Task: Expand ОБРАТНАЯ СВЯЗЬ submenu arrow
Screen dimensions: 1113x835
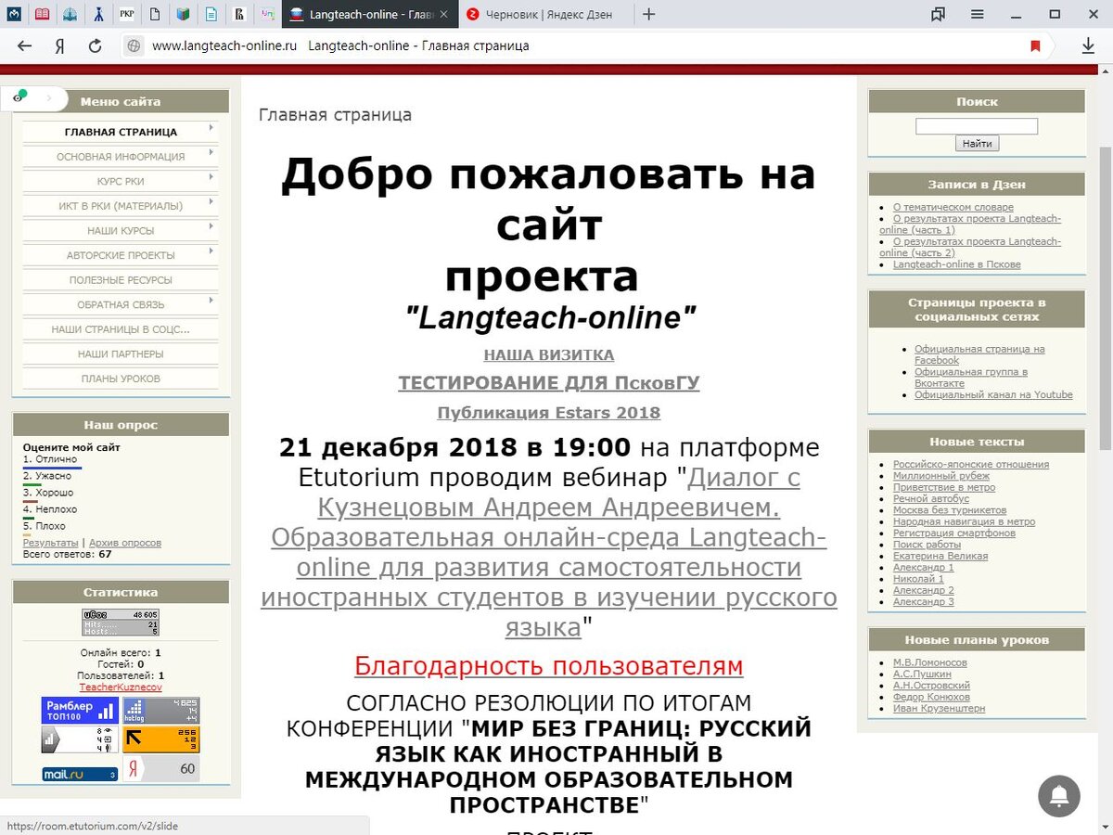Action: point(211,300)
